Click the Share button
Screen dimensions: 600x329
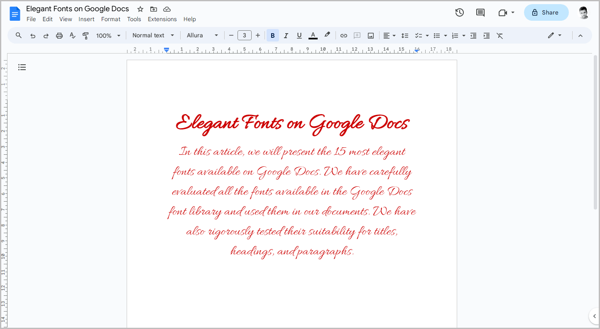point(546,12)
